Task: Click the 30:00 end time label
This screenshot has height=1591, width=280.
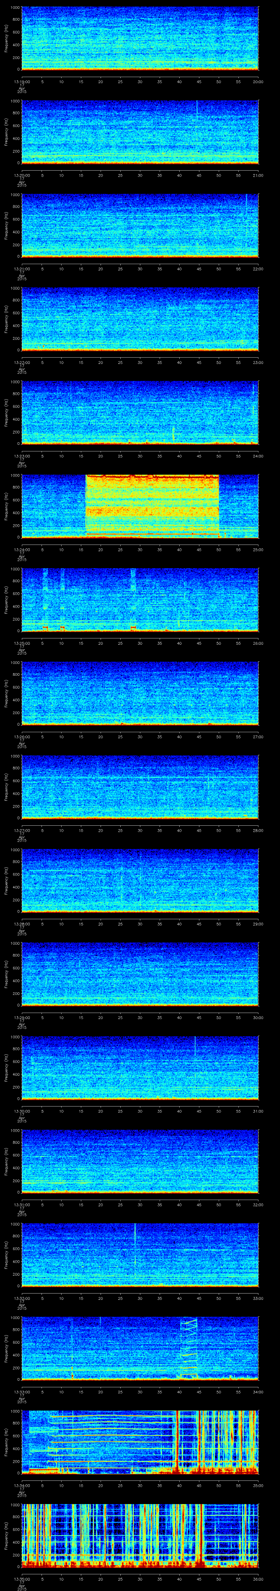Action: 258,1017
